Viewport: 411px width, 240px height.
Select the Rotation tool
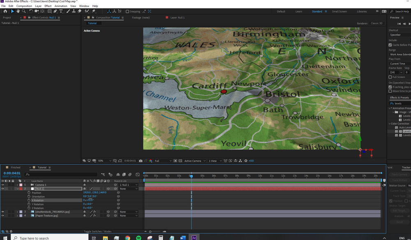coord(31,11)
